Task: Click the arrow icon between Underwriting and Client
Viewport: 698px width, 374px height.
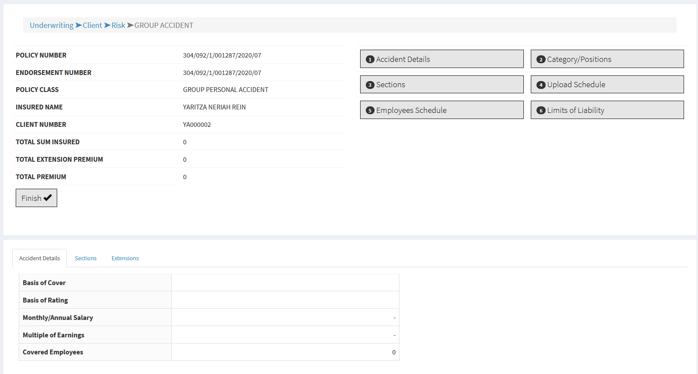Action: click(x=79, y=25)
